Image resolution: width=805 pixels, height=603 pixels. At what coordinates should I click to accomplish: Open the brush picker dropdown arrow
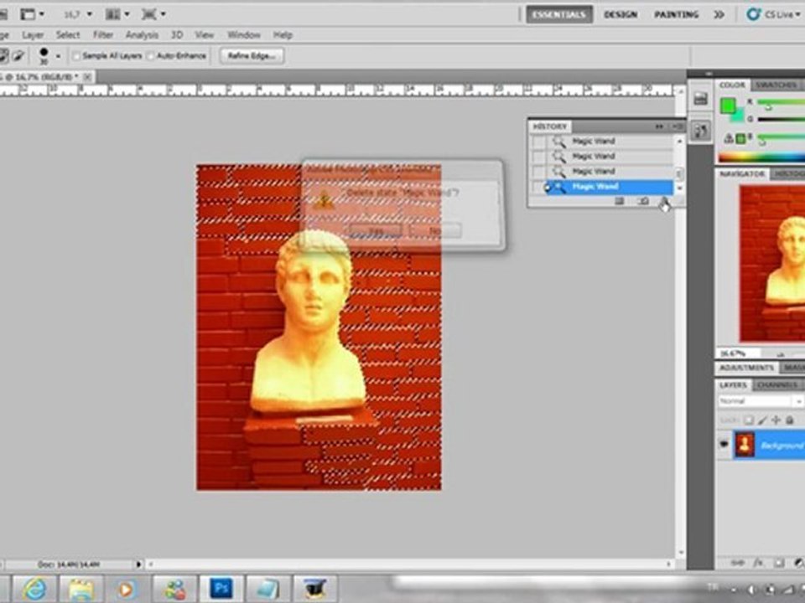click(x=58, y=56)
